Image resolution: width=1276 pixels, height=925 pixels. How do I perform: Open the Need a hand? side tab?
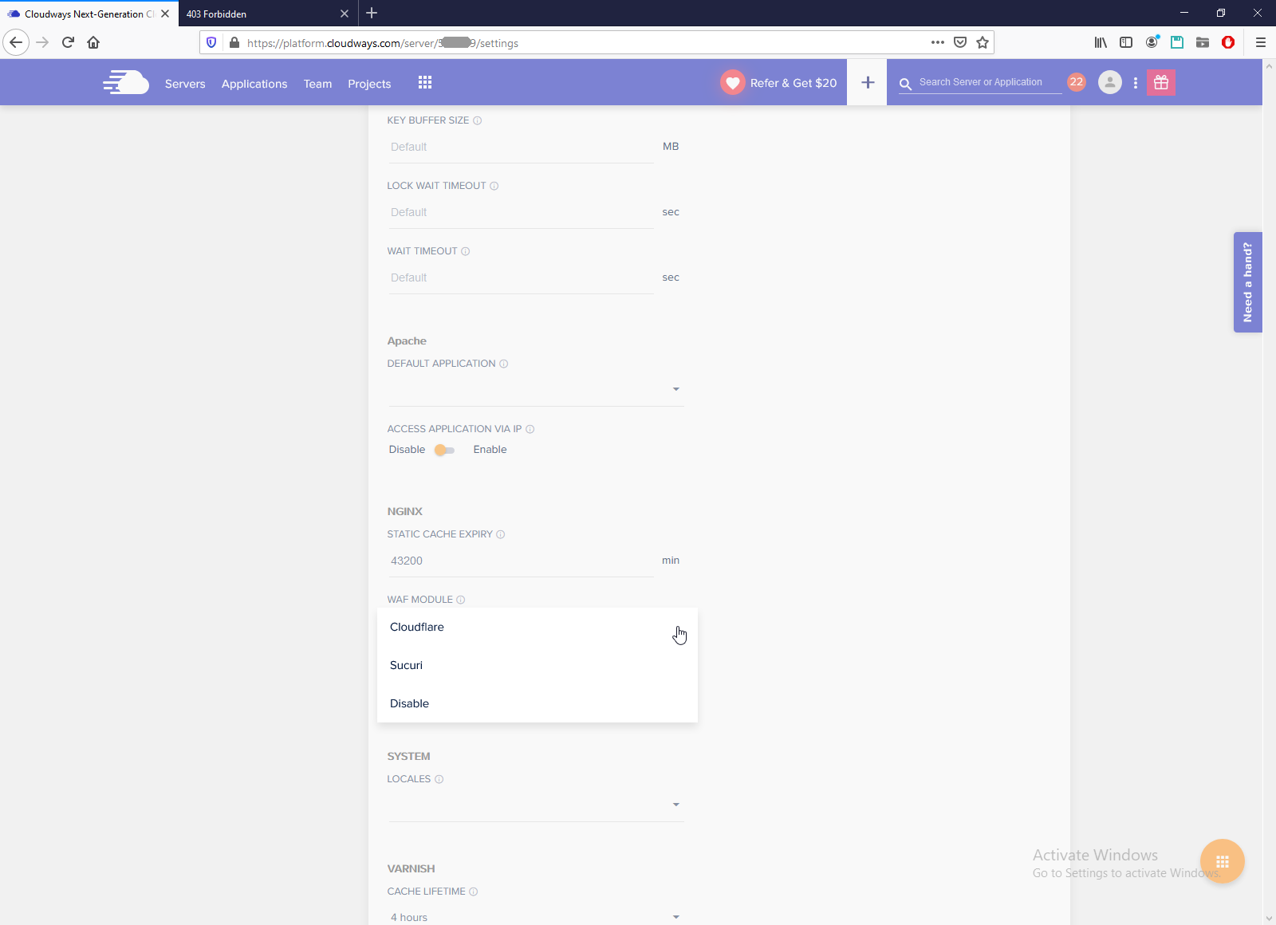click(1248, 282)
